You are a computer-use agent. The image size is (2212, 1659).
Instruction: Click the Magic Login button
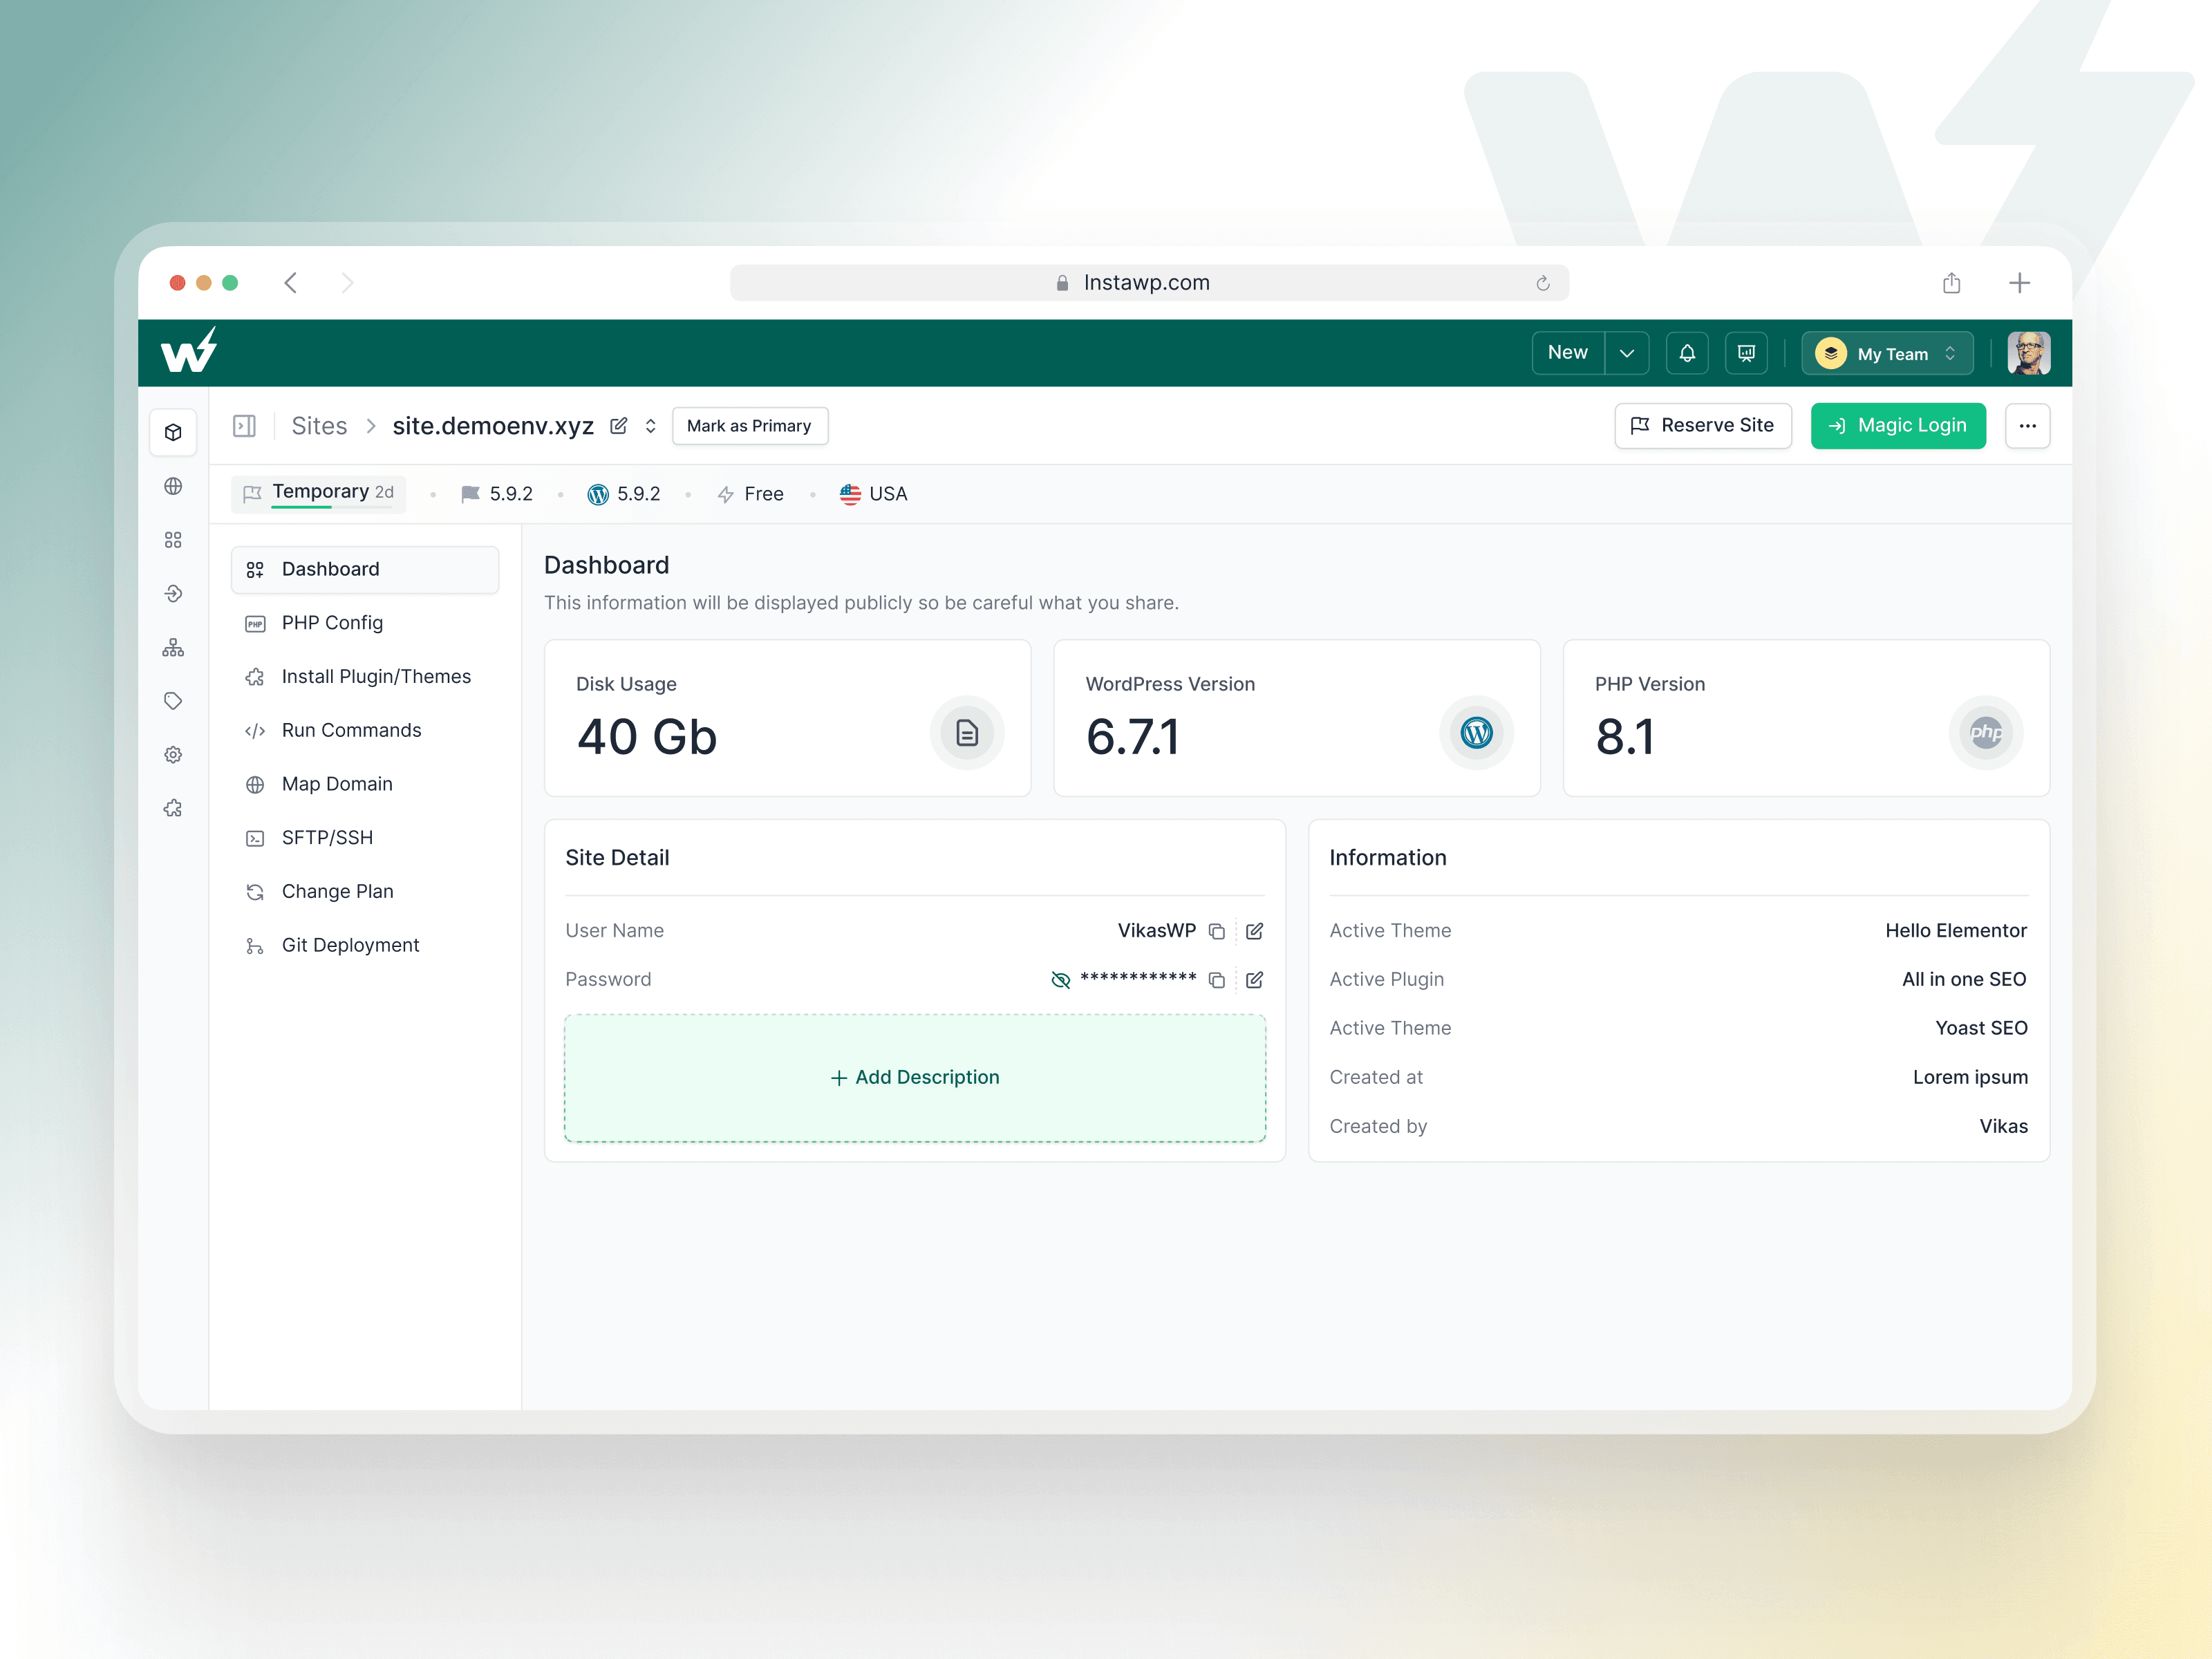1897,426
